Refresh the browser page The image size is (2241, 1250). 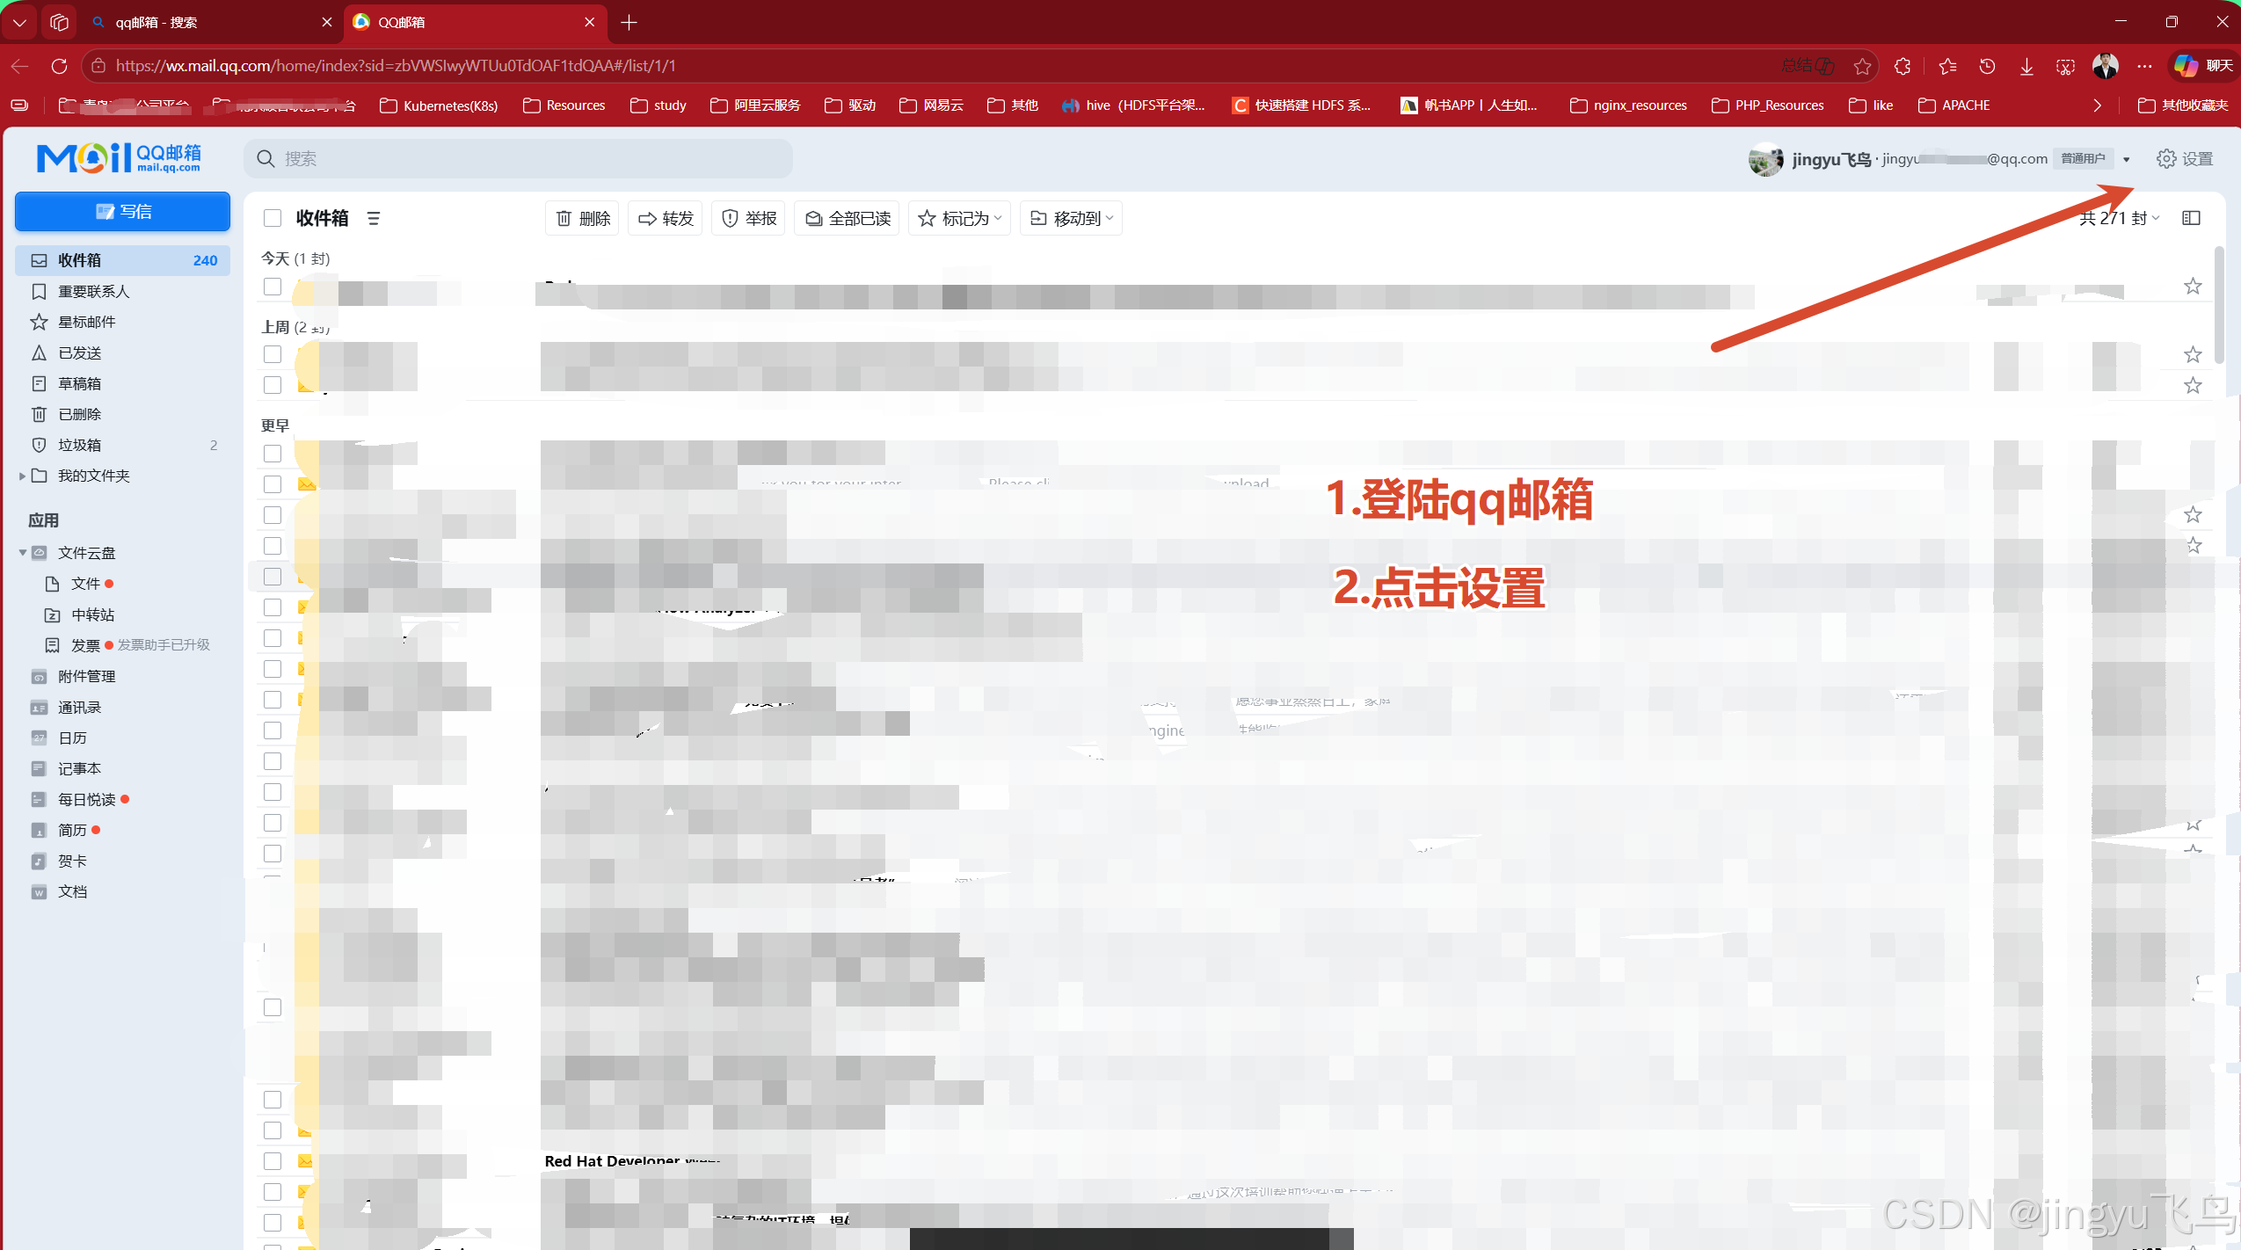[59, 66]
